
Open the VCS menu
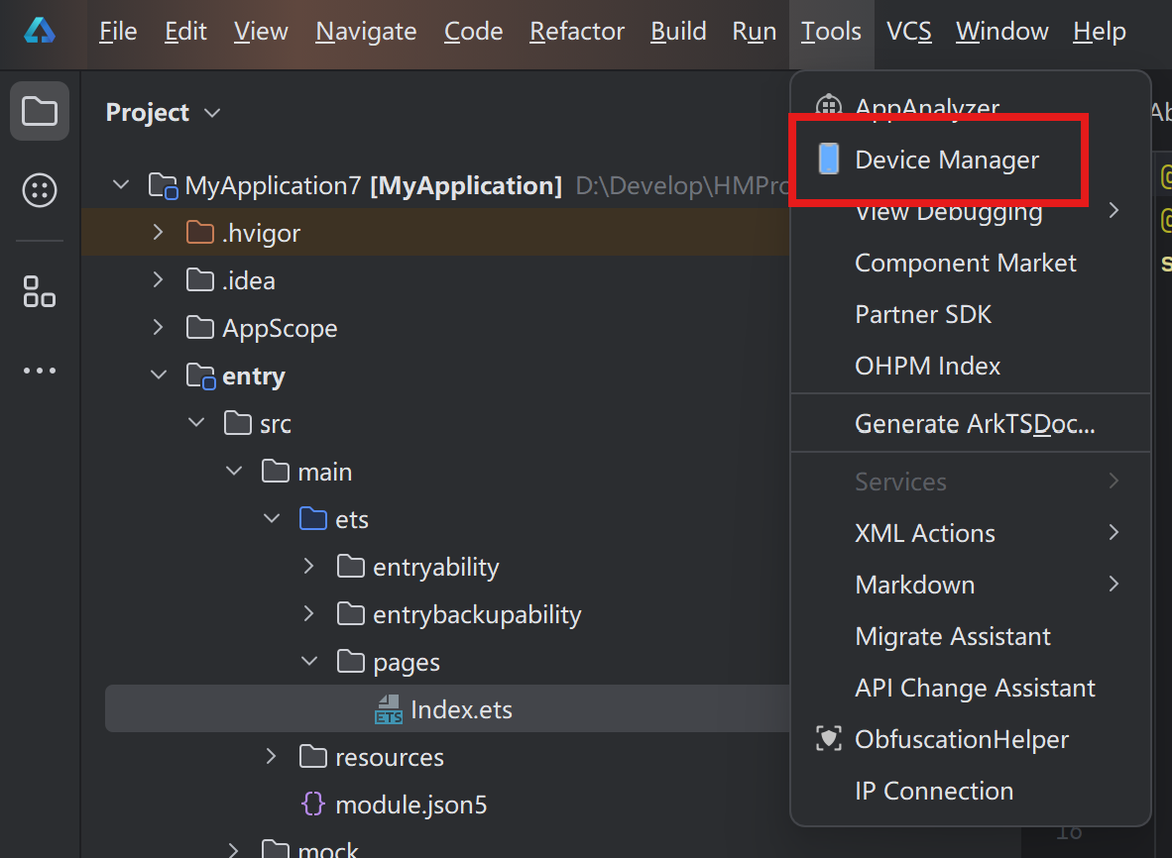pyautogui.click(x=909, y=32)
